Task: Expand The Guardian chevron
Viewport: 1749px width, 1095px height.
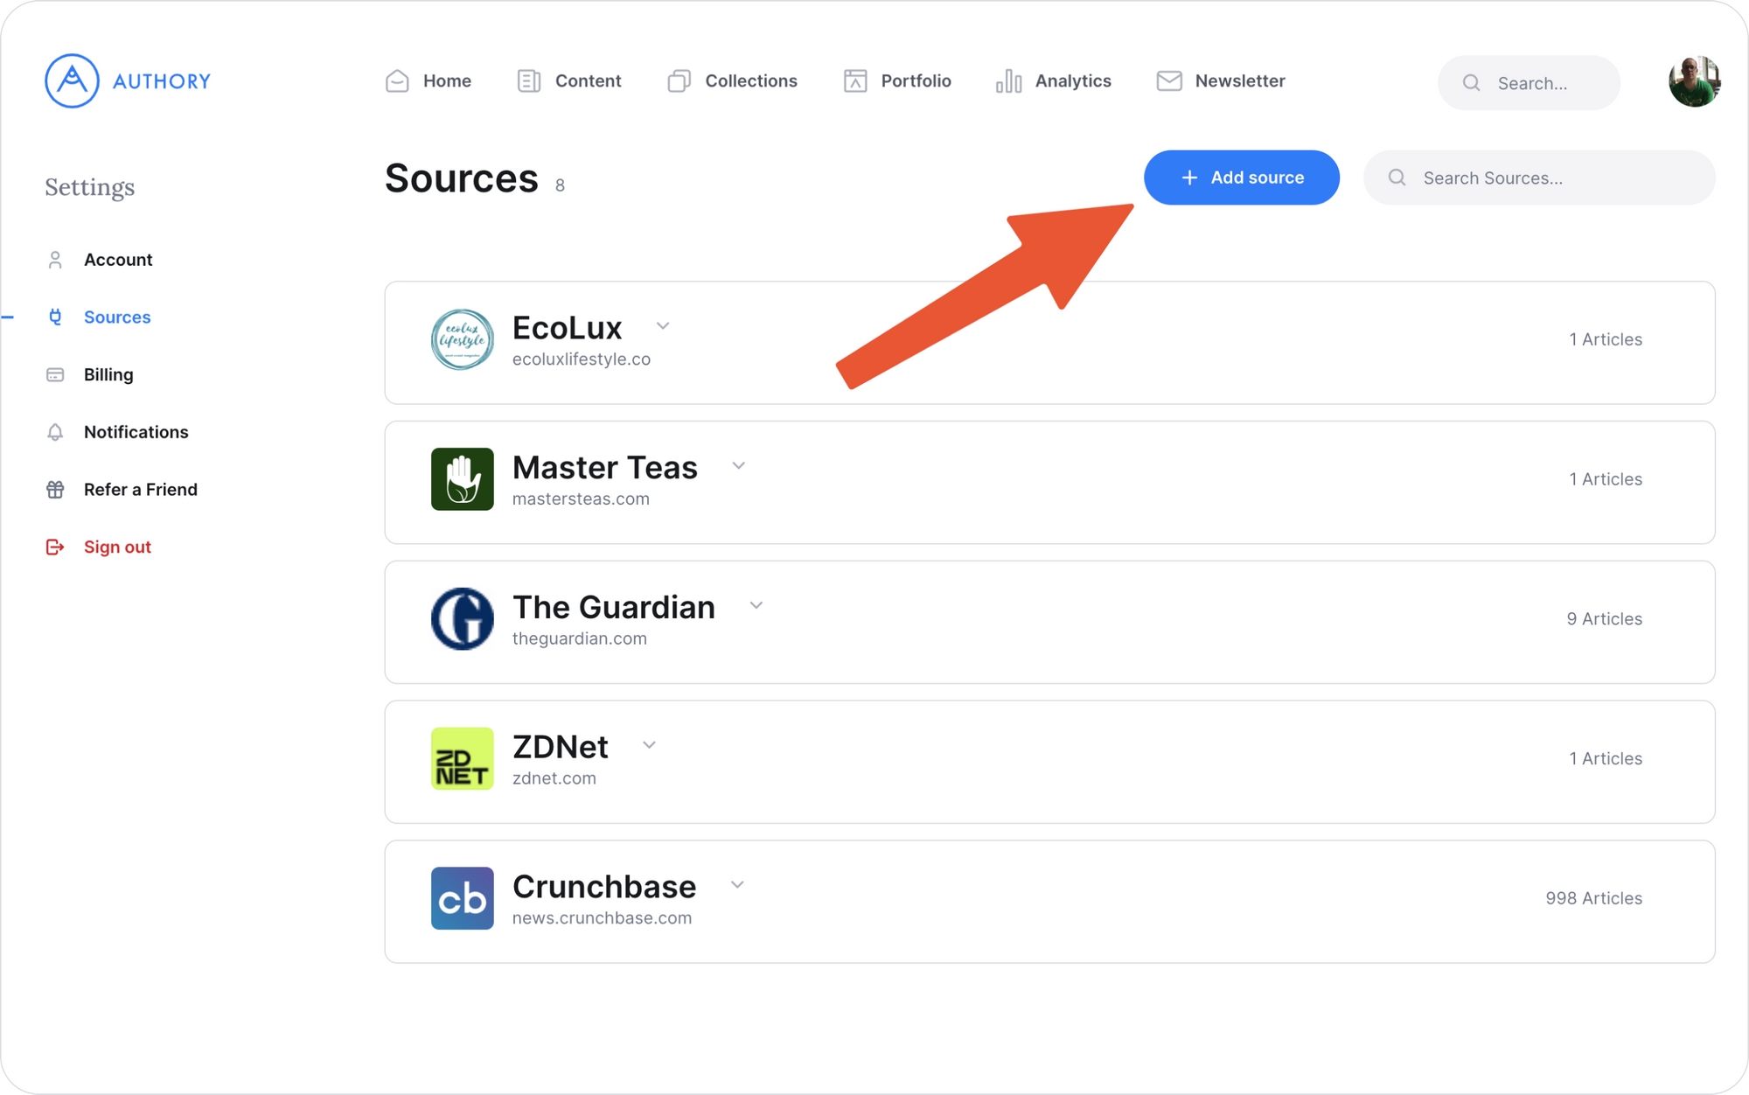Action: [756, 605]
